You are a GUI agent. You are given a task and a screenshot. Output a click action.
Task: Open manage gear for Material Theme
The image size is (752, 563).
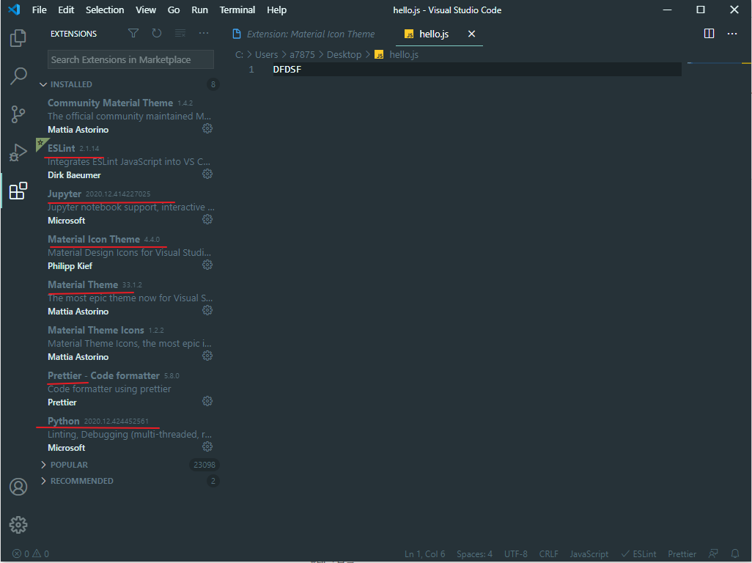[207, 310]
